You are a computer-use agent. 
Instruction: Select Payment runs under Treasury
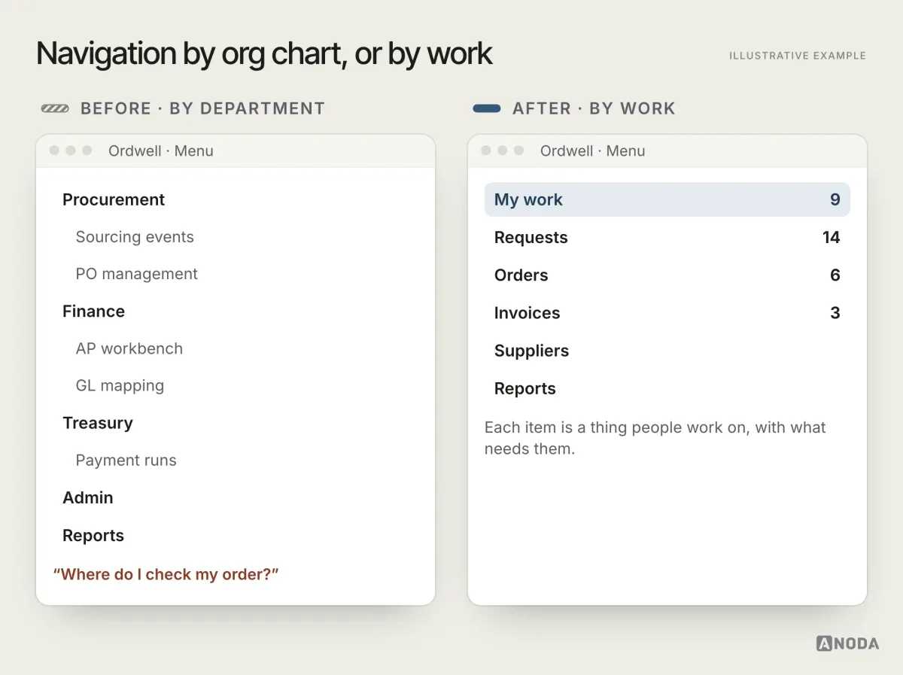point(126,461)
